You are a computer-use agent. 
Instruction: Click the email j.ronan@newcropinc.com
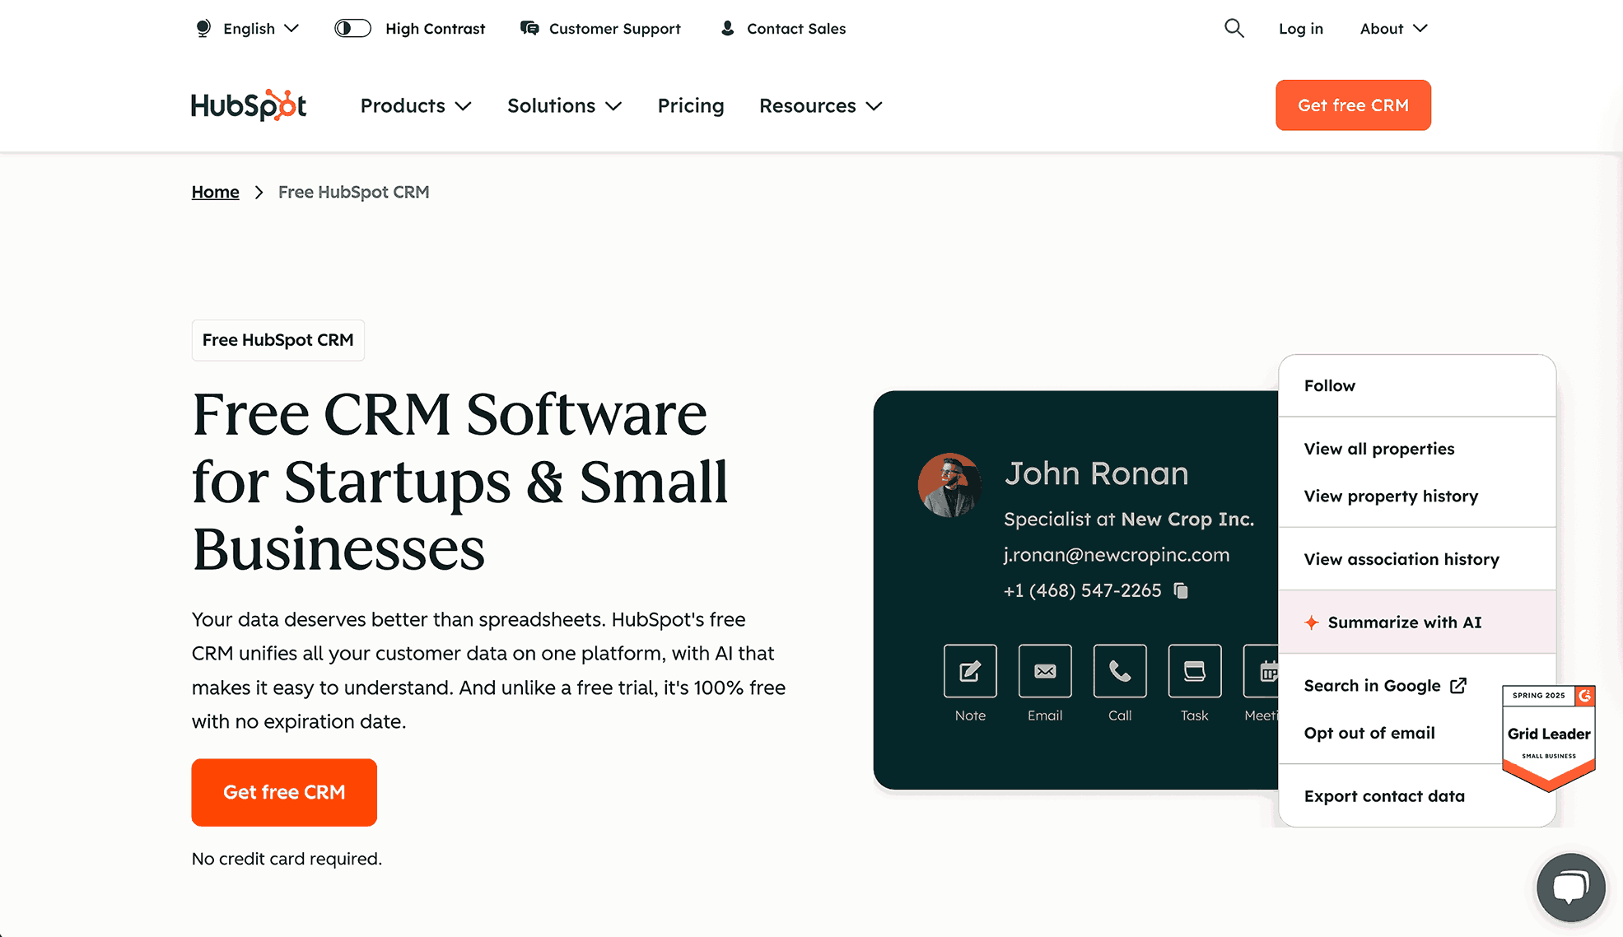[1116, 555]
